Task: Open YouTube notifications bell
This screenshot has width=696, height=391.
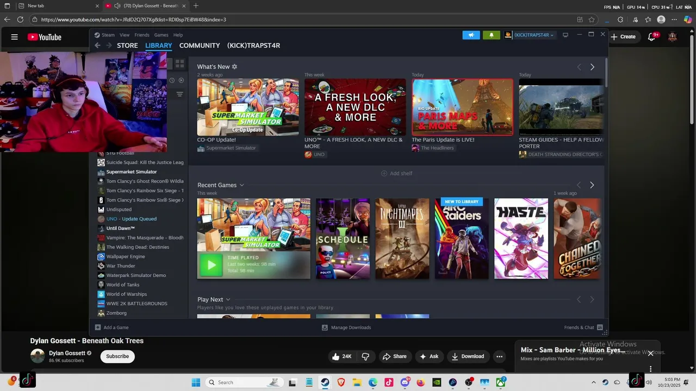Action: [652, 37]
